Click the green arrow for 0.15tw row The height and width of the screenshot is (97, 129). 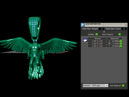pos(121,44)
